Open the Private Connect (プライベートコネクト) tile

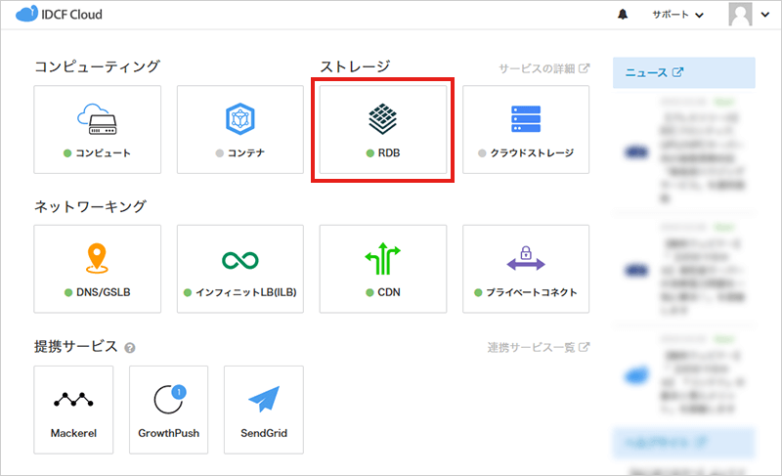tap(526, 269)
